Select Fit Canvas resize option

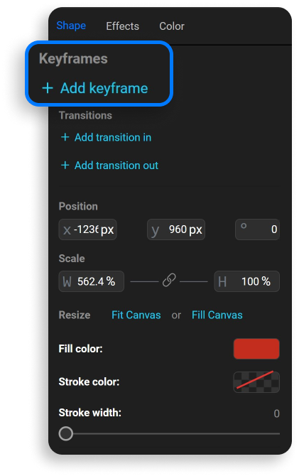pos(136,315)
